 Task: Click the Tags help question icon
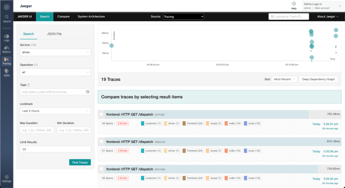28,85
